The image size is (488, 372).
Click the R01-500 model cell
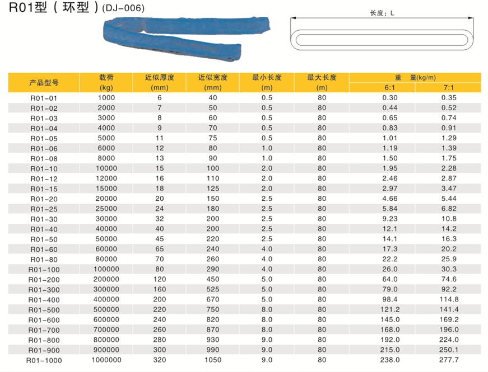(x=44, y=310)
